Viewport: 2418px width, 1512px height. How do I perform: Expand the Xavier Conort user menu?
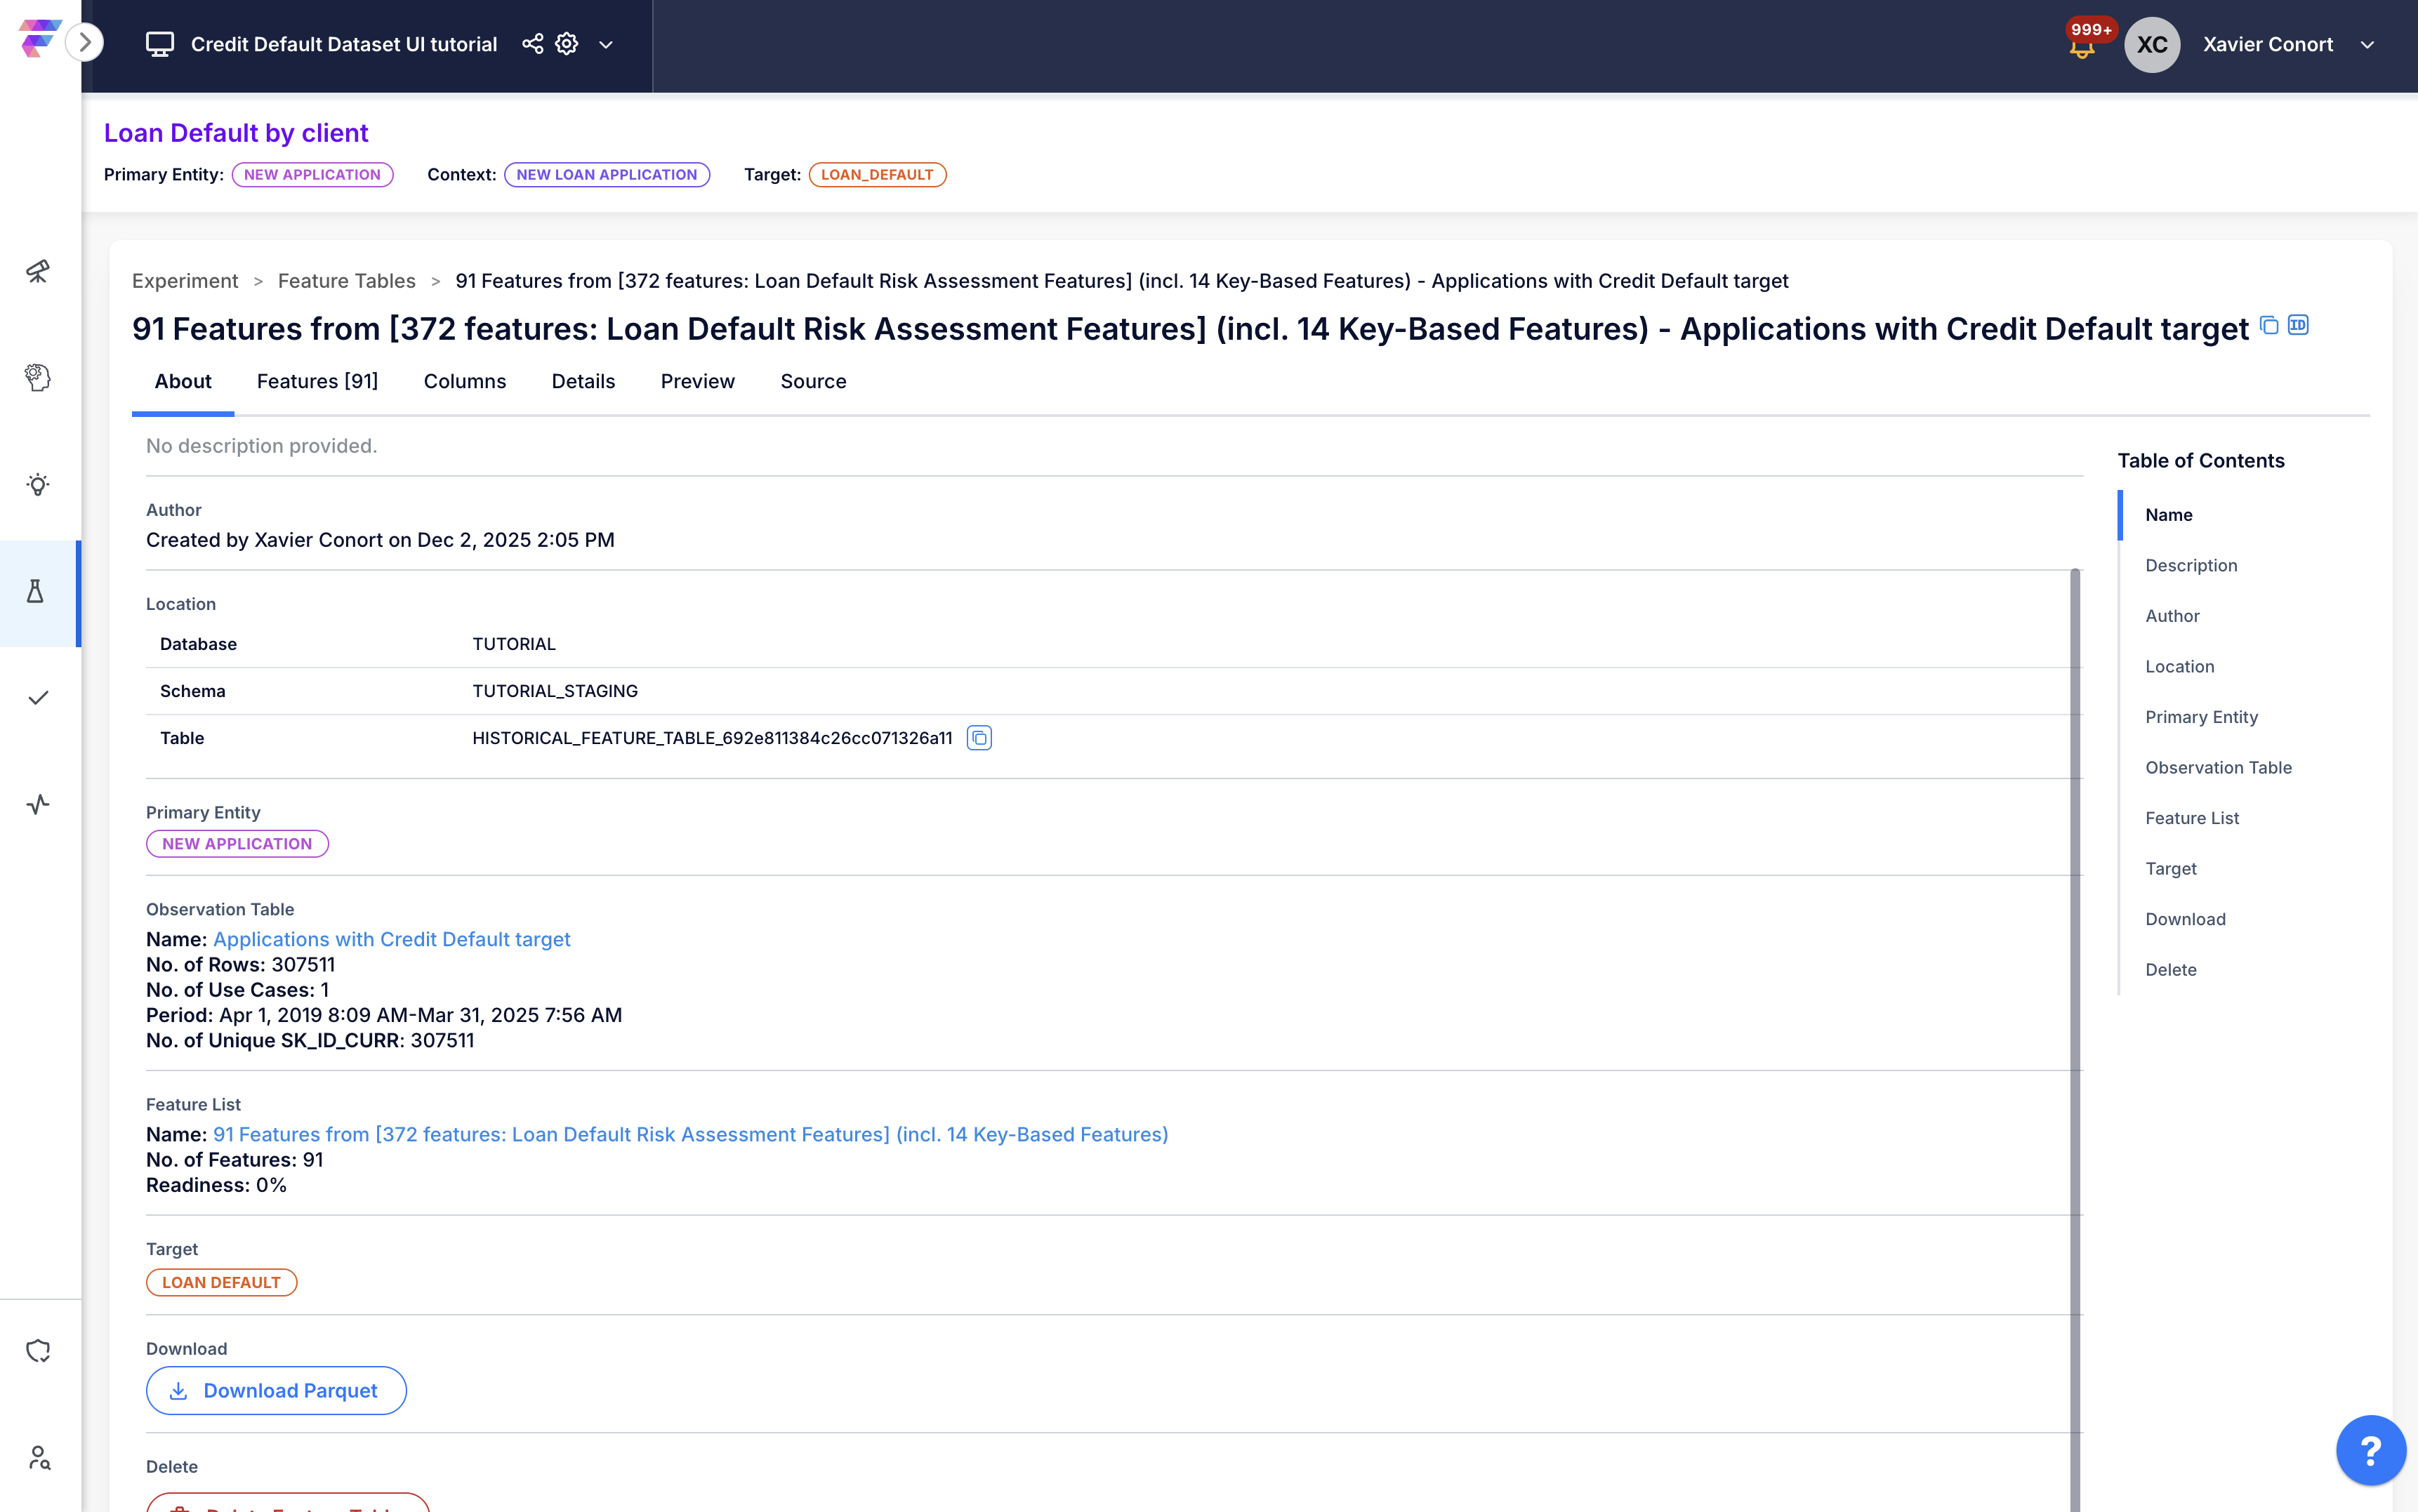click(x=2367, y=45)
